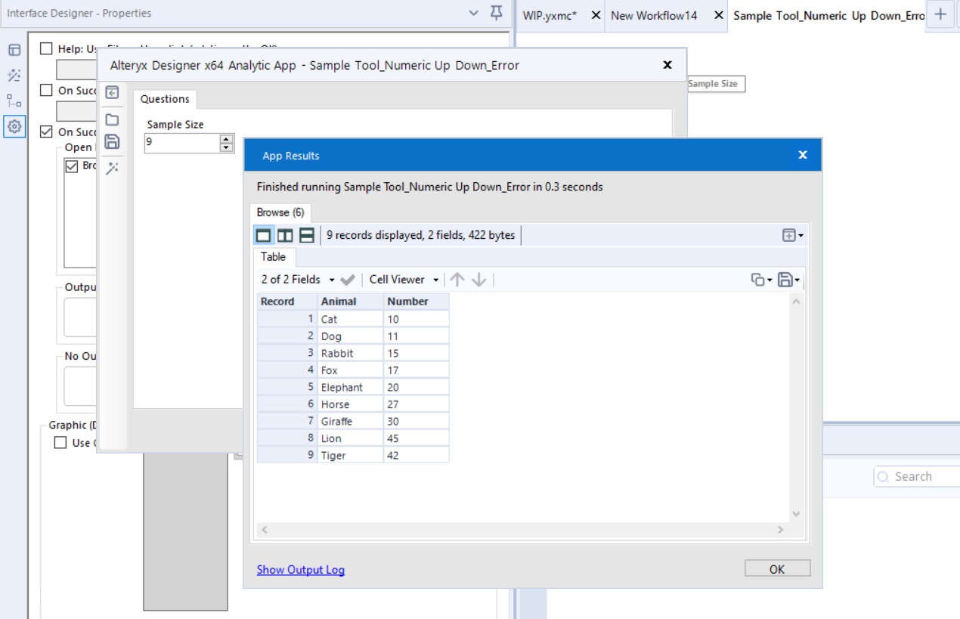Uncheck the checked On Success checkbox

[x=47, y=132]
